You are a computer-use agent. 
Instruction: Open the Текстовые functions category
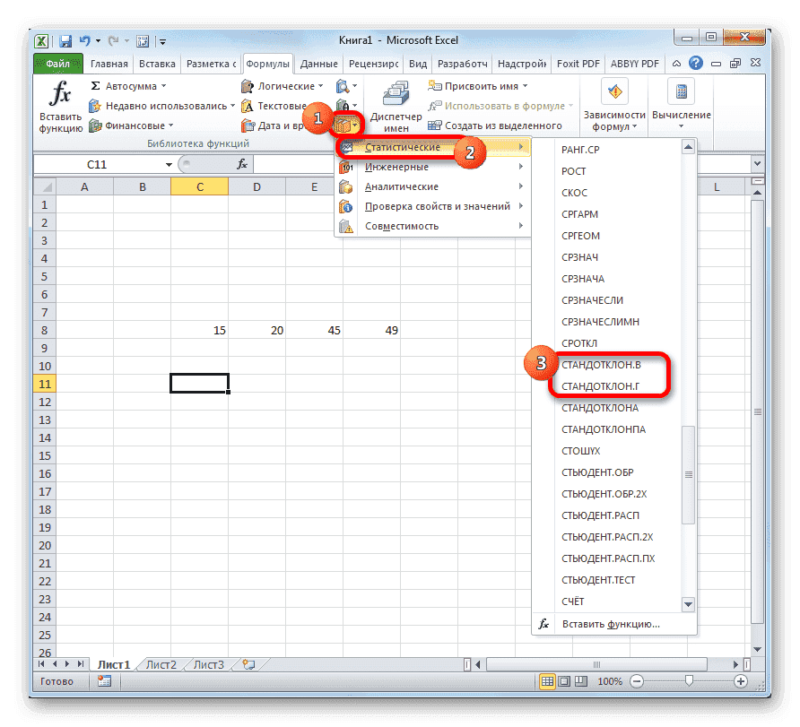click(278, 105)
